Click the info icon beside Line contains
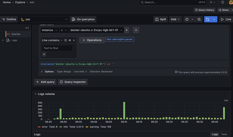The width and height of the screenshot is (233, 137). [x=66, y=40]
